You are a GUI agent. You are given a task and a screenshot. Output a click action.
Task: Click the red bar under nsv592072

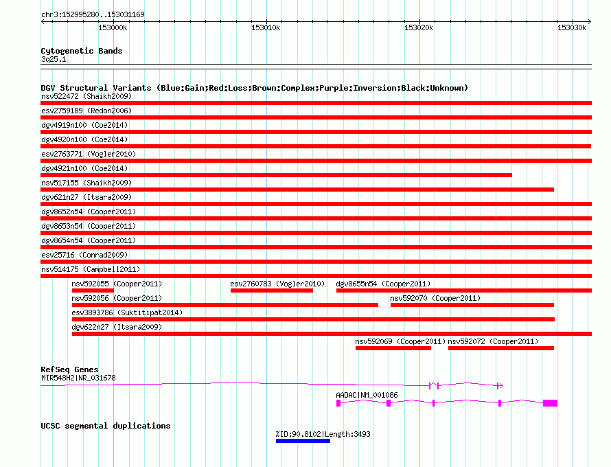(501, 348)
